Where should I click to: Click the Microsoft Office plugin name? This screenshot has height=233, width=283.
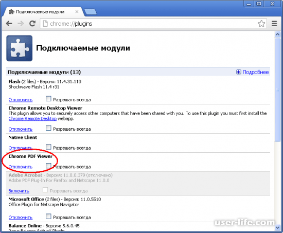pos(26,199)
